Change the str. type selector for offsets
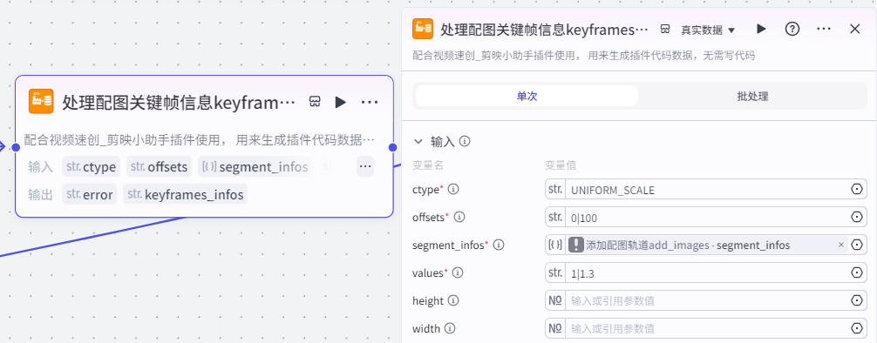 555,218
